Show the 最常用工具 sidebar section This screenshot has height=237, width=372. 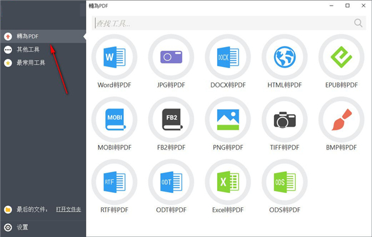pyautogui.click(x=43, y=63)
